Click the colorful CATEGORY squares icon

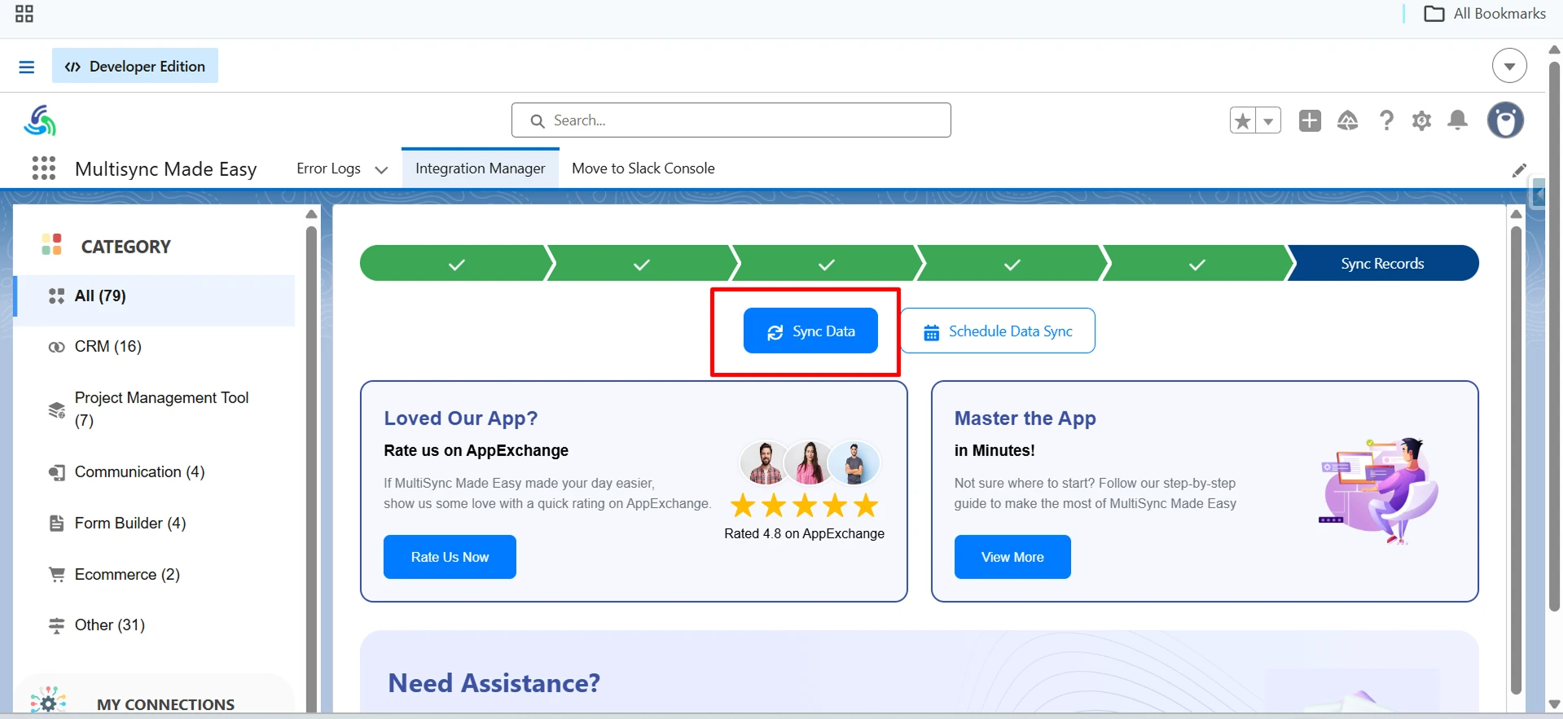click(x=52, y=244)
